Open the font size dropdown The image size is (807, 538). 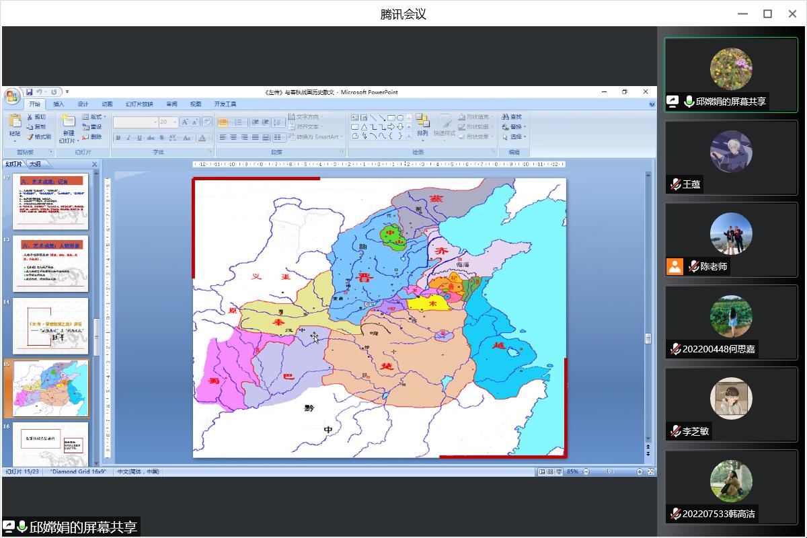click(x=176, y=122)
